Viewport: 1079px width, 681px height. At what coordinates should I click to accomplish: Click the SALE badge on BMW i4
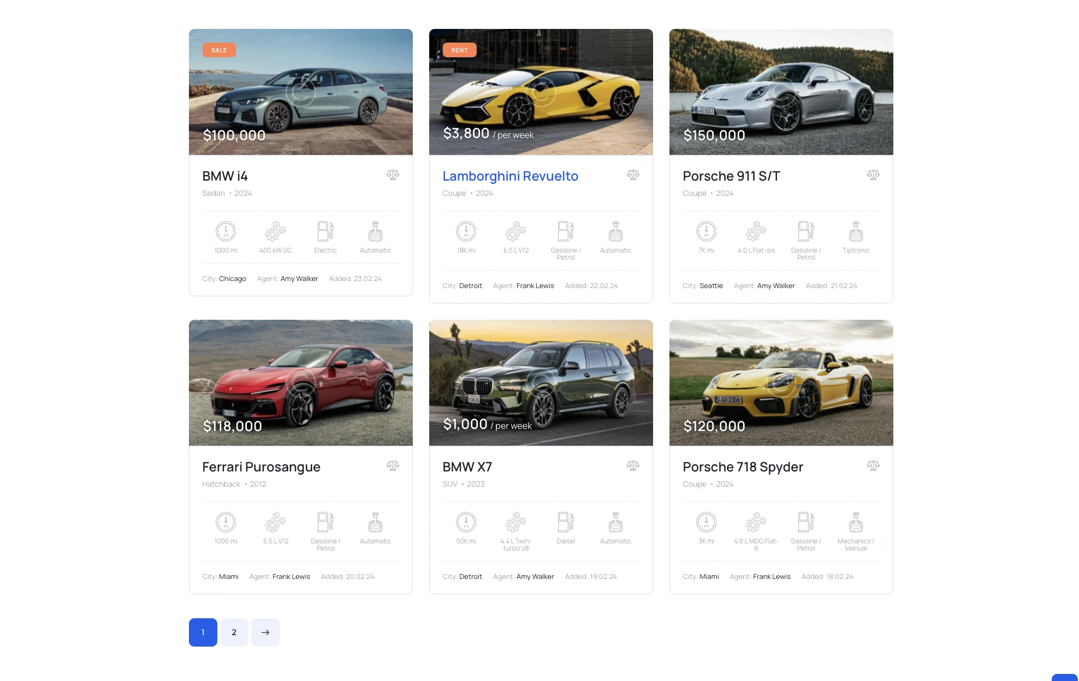tap(219, 50)
